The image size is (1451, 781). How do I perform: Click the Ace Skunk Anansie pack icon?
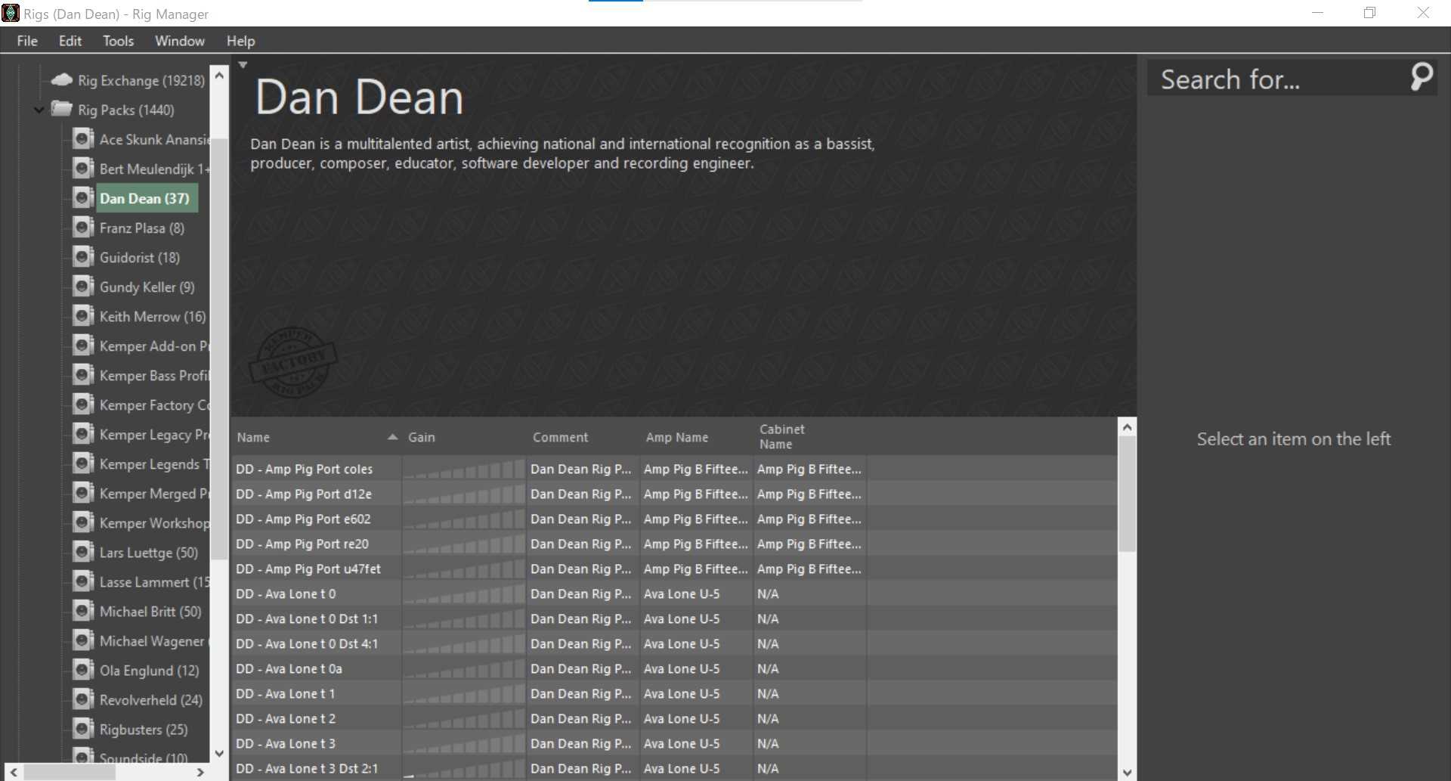(83, 138)
